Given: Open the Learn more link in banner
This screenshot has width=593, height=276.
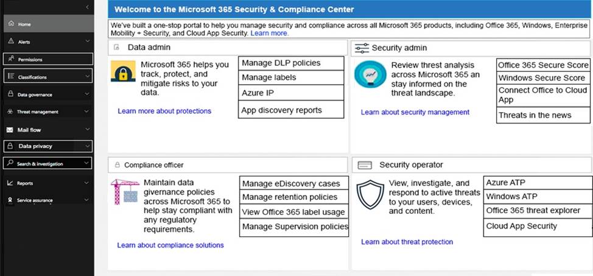Looking at the screenshot, I should pyautogui.click(x=269, y=34).
